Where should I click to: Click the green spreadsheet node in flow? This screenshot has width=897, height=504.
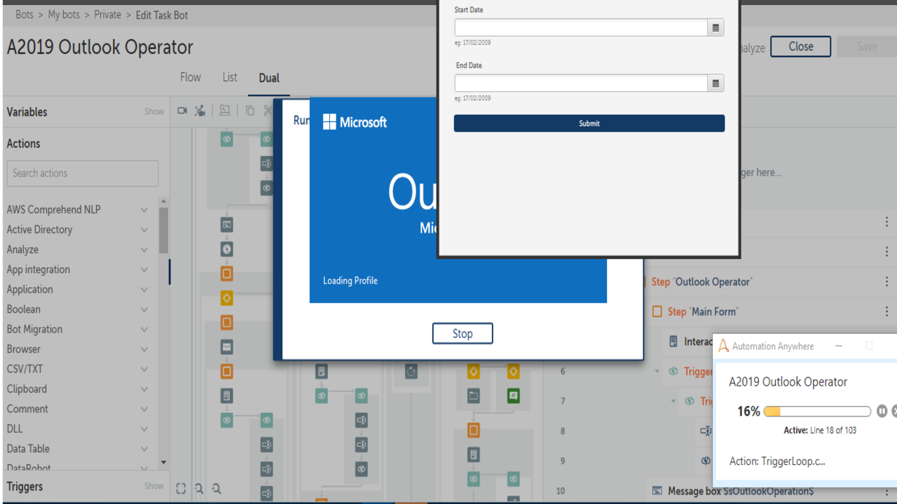pyautogui.click(x=513, y=396)
